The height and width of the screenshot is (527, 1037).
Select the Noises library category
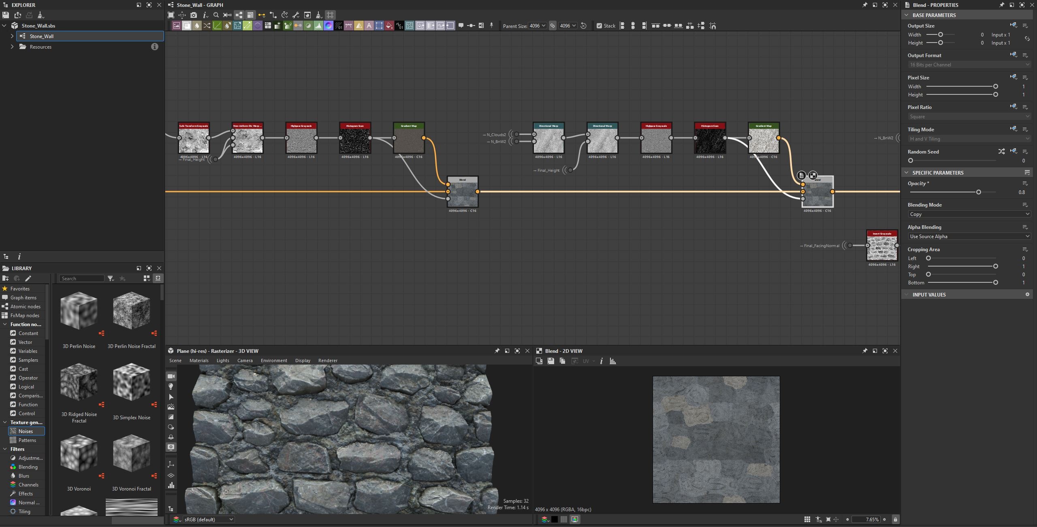coord(26,431)
